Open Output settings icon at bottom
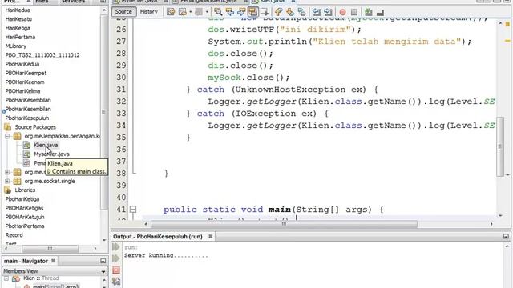Image resolution: width=513 pixels, height=288 pixels. [x=116, y=281]
